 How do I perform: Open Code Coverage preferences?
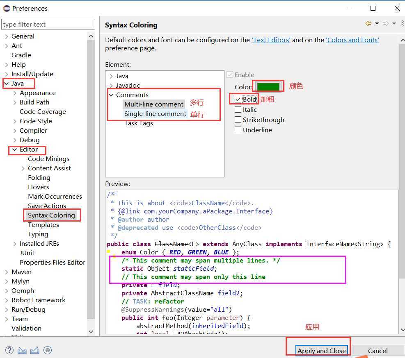(x=43, y=112)
